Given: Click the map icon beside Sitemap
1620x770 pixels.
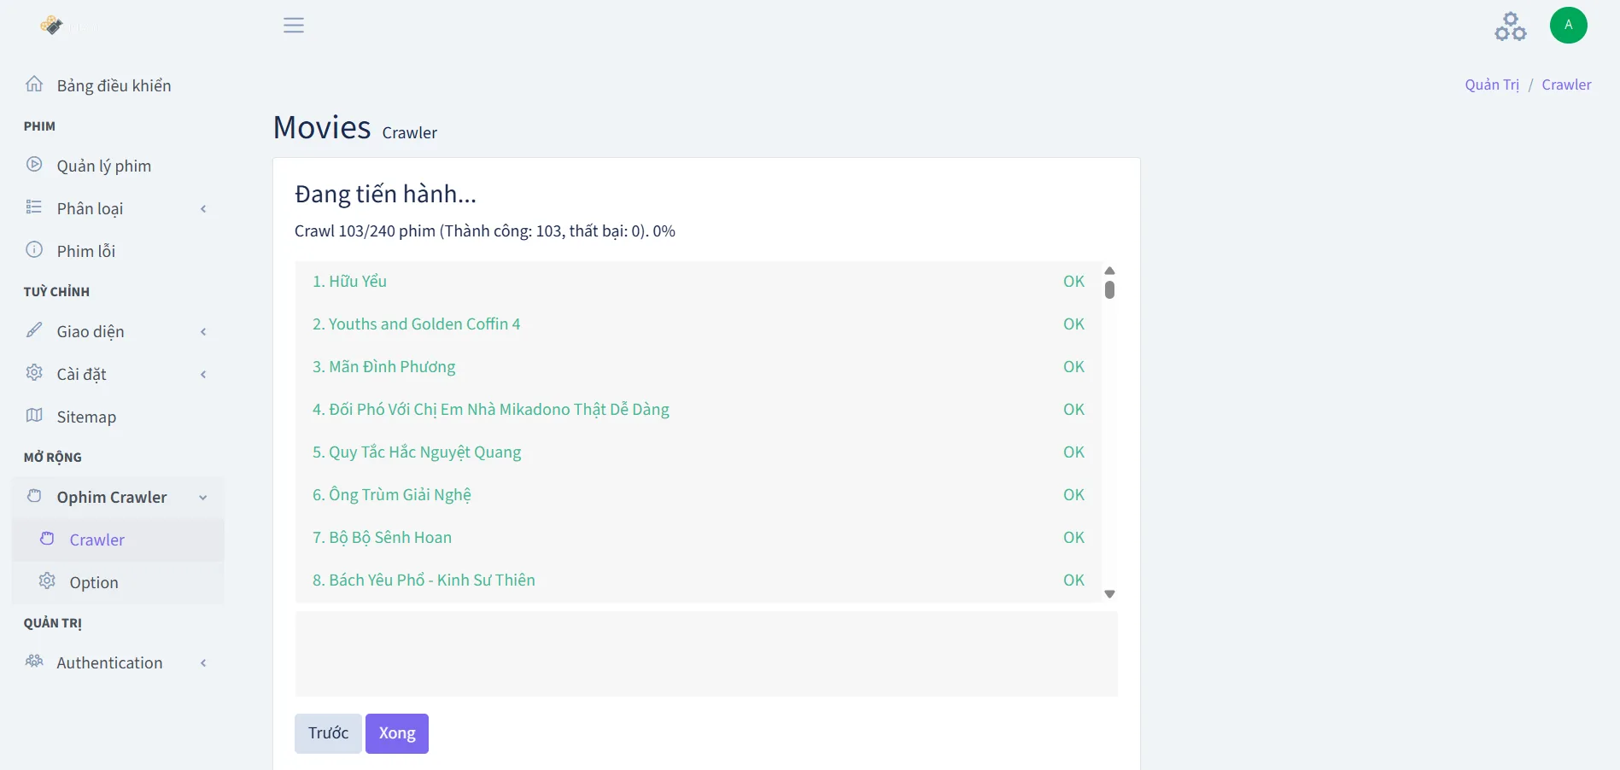Looking at the screenshot, I should coord(34,416).
